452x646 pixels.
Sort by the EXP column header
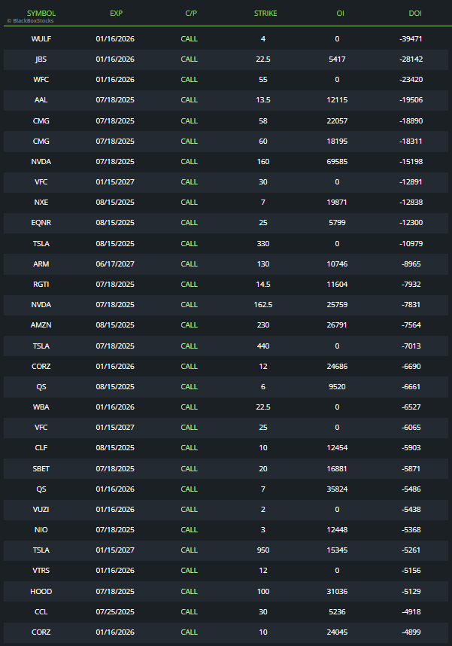click(x=116, y=14)
